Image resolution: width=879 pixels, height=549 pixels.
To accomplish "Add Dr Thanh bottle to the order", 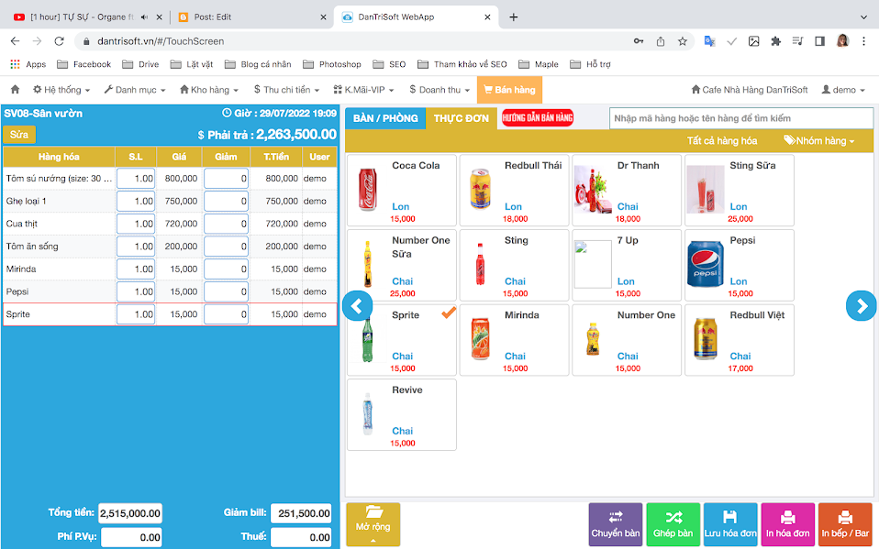I will tap(627, 191).
